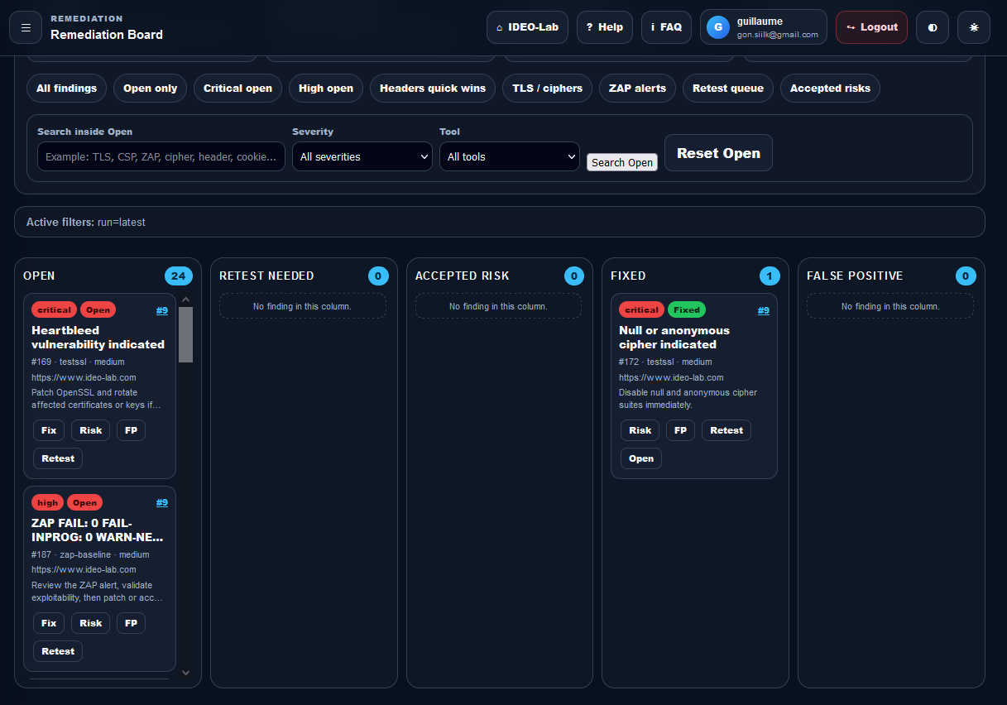Click the #187 zap-baseline medium line
1007x705 pixels.
point(90,554)
